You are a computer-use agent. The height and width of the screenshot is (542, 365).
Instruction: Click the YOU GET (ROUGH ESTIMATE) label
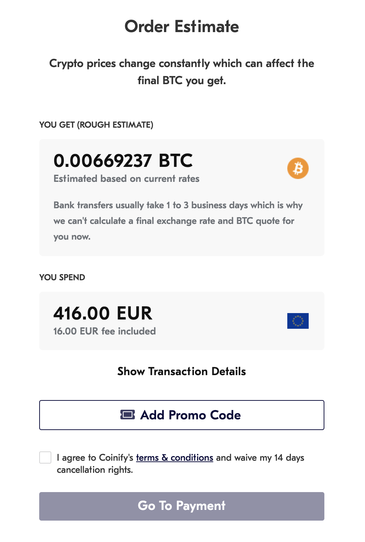pyautogui.click(x=96, y=125)
